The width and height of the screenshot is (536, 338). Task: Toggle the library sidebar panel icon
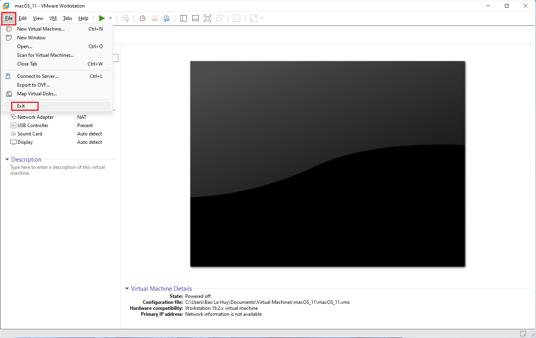tap(184, 18)
